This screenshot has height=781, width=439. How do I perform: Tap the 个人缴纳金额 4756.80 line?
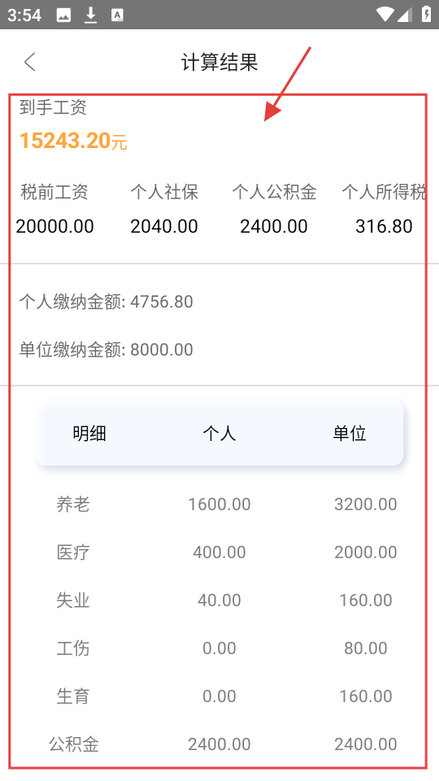106,302
